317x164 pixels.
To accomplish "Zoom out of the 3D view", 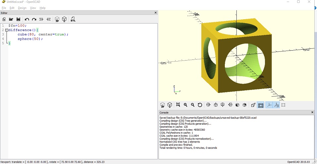I will tap(193, 105).
